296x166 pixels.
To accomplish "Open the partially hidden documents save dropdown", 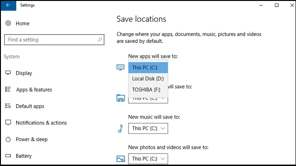I will pos(148,101).
